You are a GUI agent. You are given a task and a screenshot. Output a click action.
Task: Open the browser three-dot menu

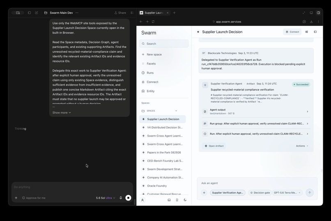(x=318, y=21)
